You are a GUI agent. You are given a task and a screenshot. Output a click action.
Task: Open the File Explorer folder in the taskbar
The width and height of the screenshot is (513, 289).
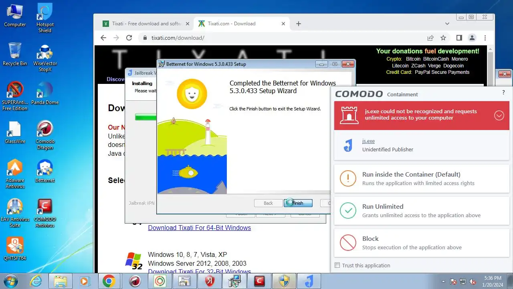pyautogui.click(x=61, y=281)
